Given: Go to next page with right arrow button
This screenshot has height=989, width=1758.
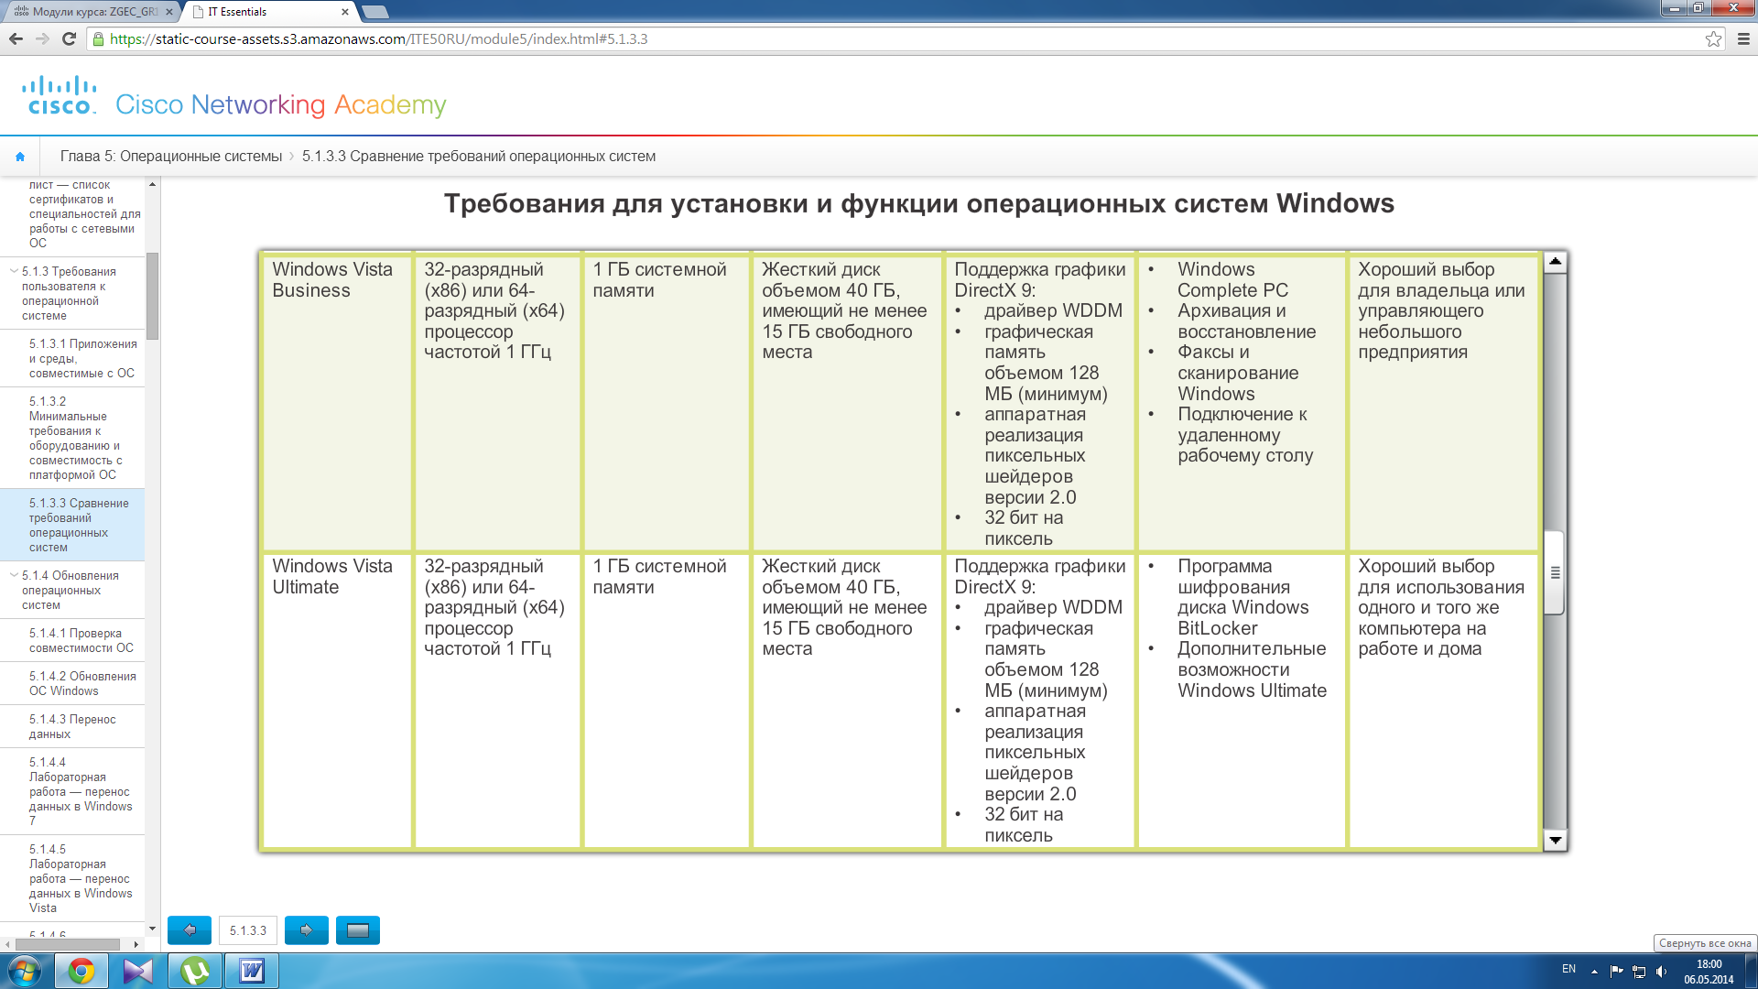Looking at the screenshot, I should pos(307,930).
